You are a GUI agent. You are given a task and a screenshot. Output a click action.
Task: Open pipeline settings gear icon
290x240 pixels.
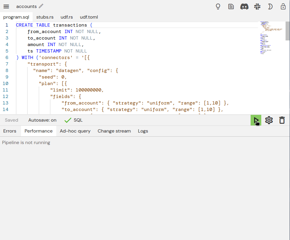pos(269,120)
